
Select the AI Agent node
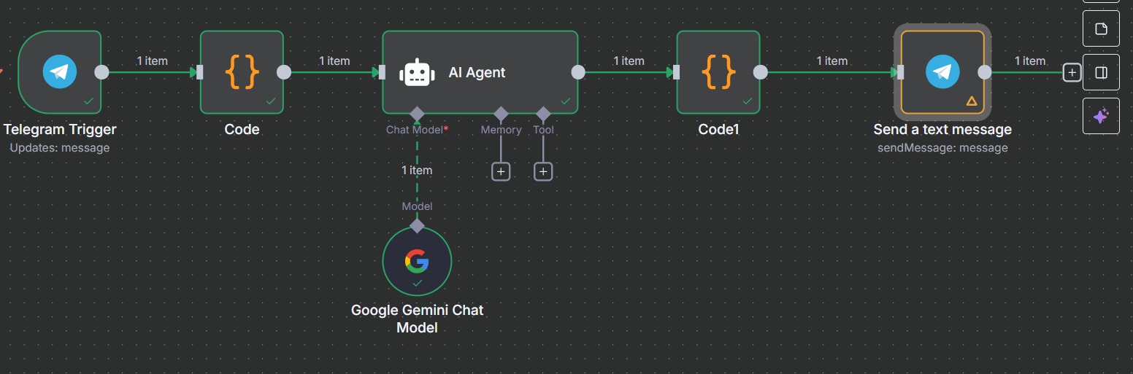[x=480, y=72]
